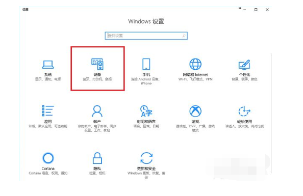Click the 位置、相机 description
Screen dimensions: 303x196
(97, 173)
